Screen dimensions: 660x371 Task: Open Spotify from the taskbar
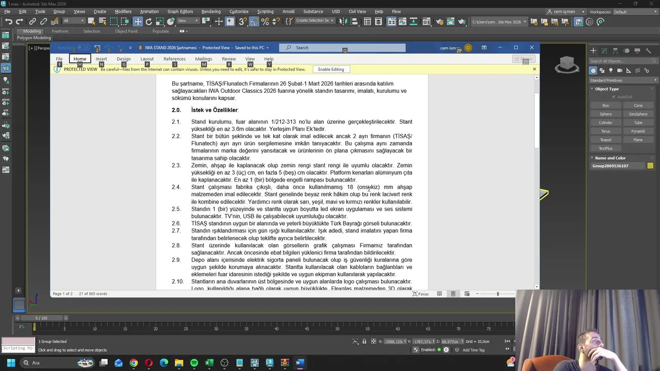194,363
